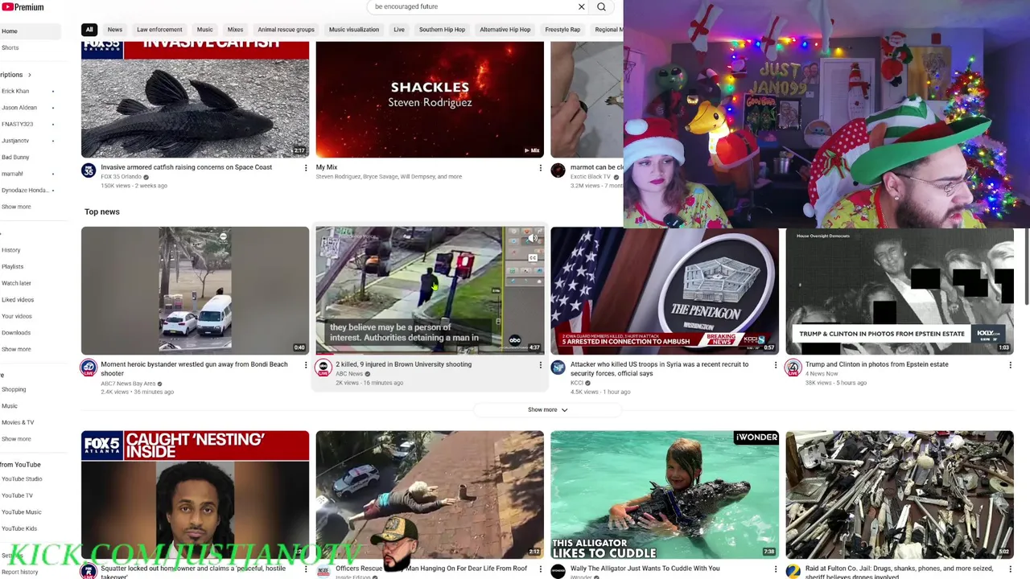Select the Freestyle Rap chip
Viewport: 1030px width, 579px height.
coord(562,30)
